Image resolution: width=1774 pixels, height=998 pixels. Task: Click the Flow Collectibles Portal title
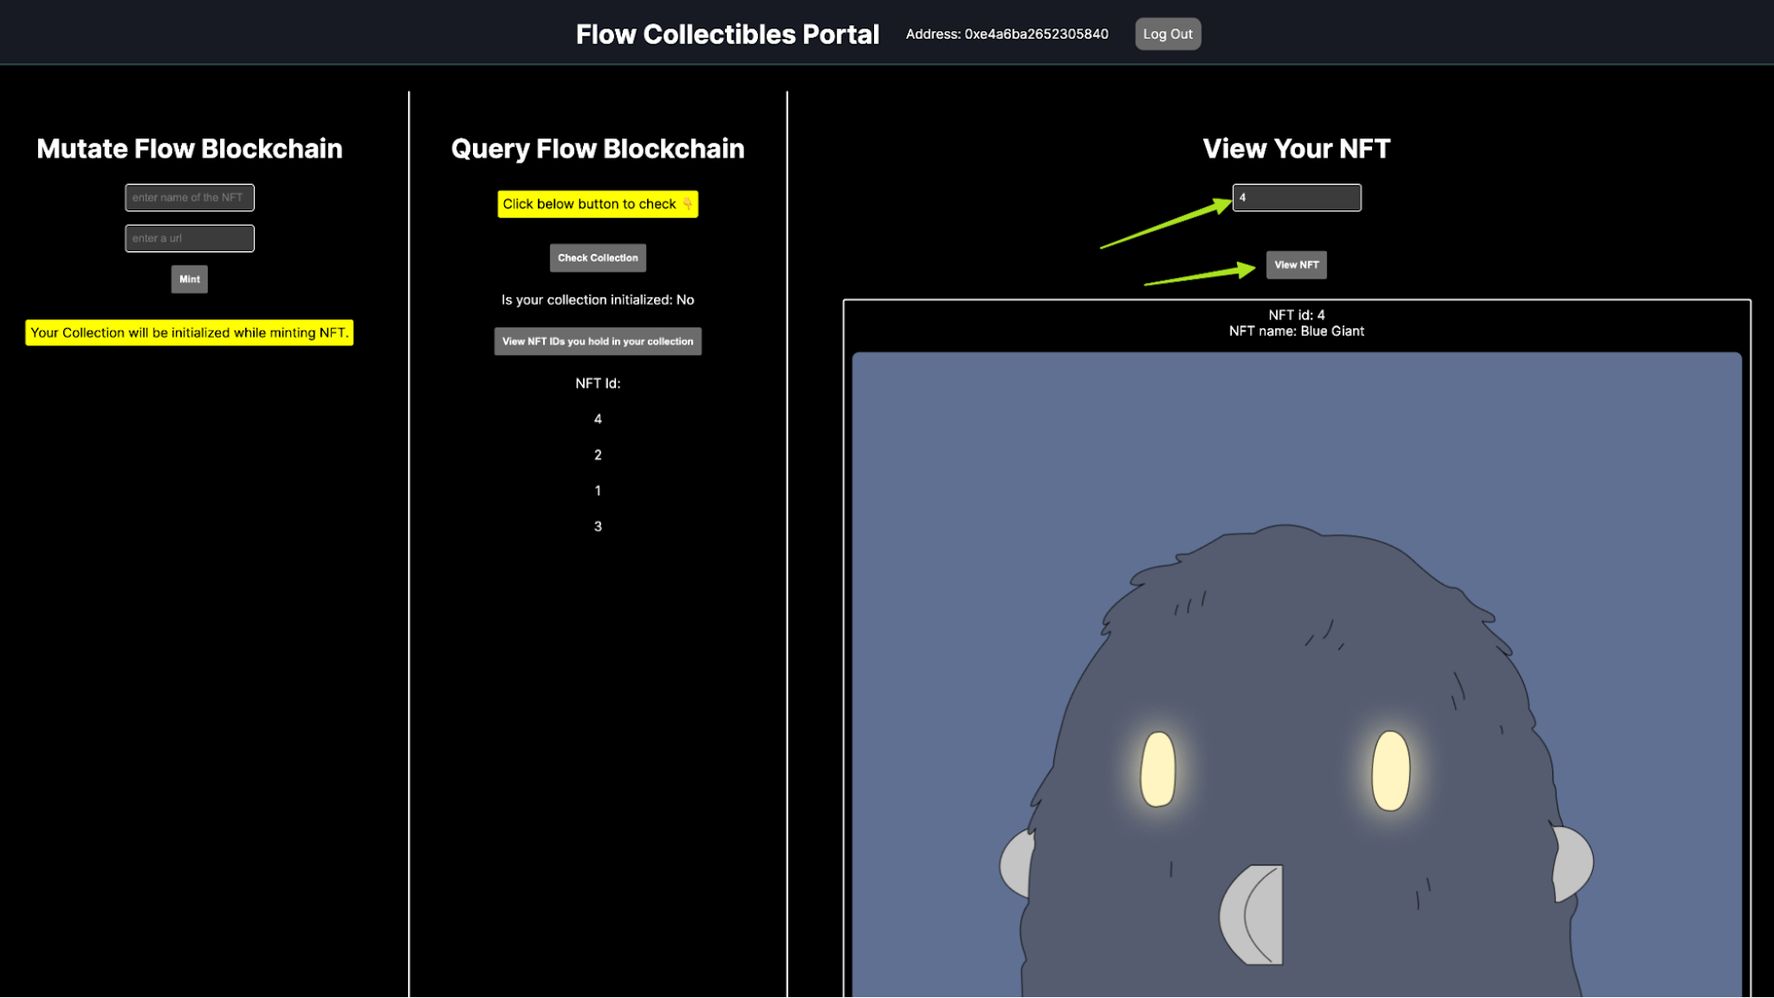(x=727, y=34)
